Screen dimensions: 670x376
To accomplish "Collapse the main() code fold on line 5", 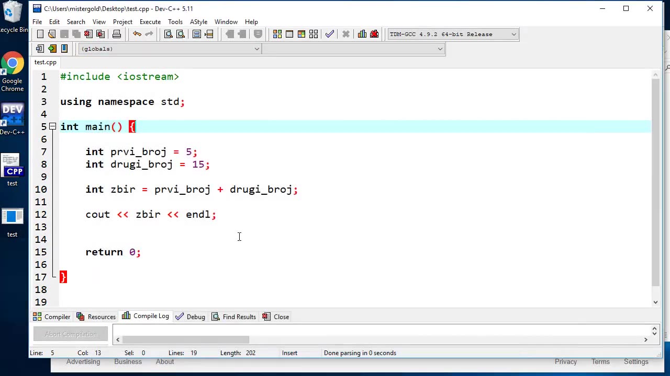I will click(52, 127).
